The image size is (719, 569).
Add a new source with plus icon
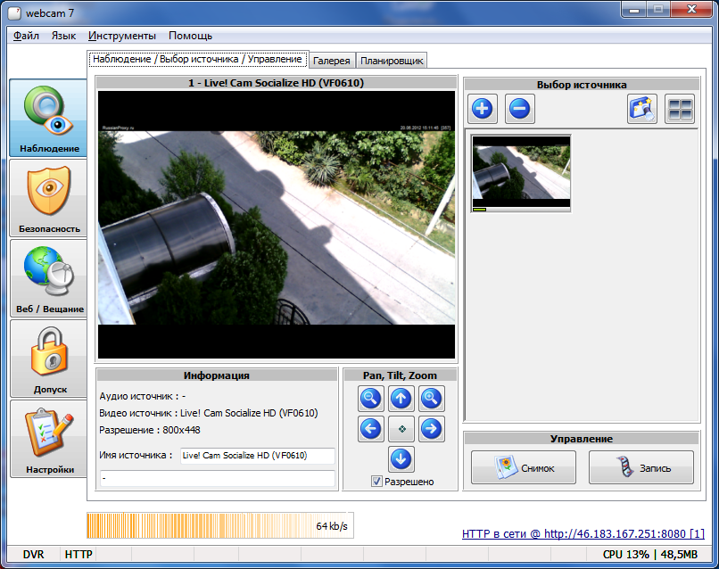(x=483, y=109)
